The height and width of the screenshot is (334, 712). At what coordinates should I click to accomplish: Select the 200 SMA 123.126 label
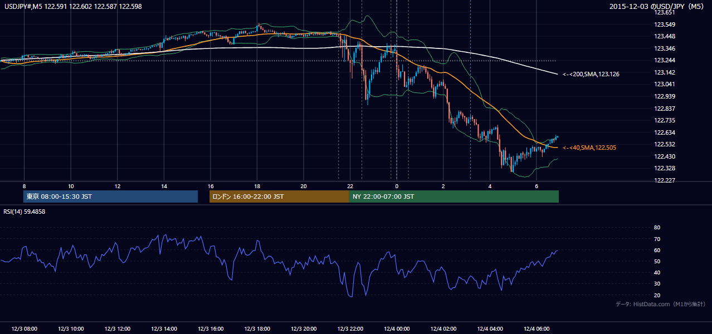591,74
